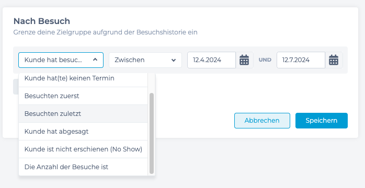Screen dimensions: 365x188
Task: Click the dropdown list's grey scrollbar thumb
Action: coord(152,133)
